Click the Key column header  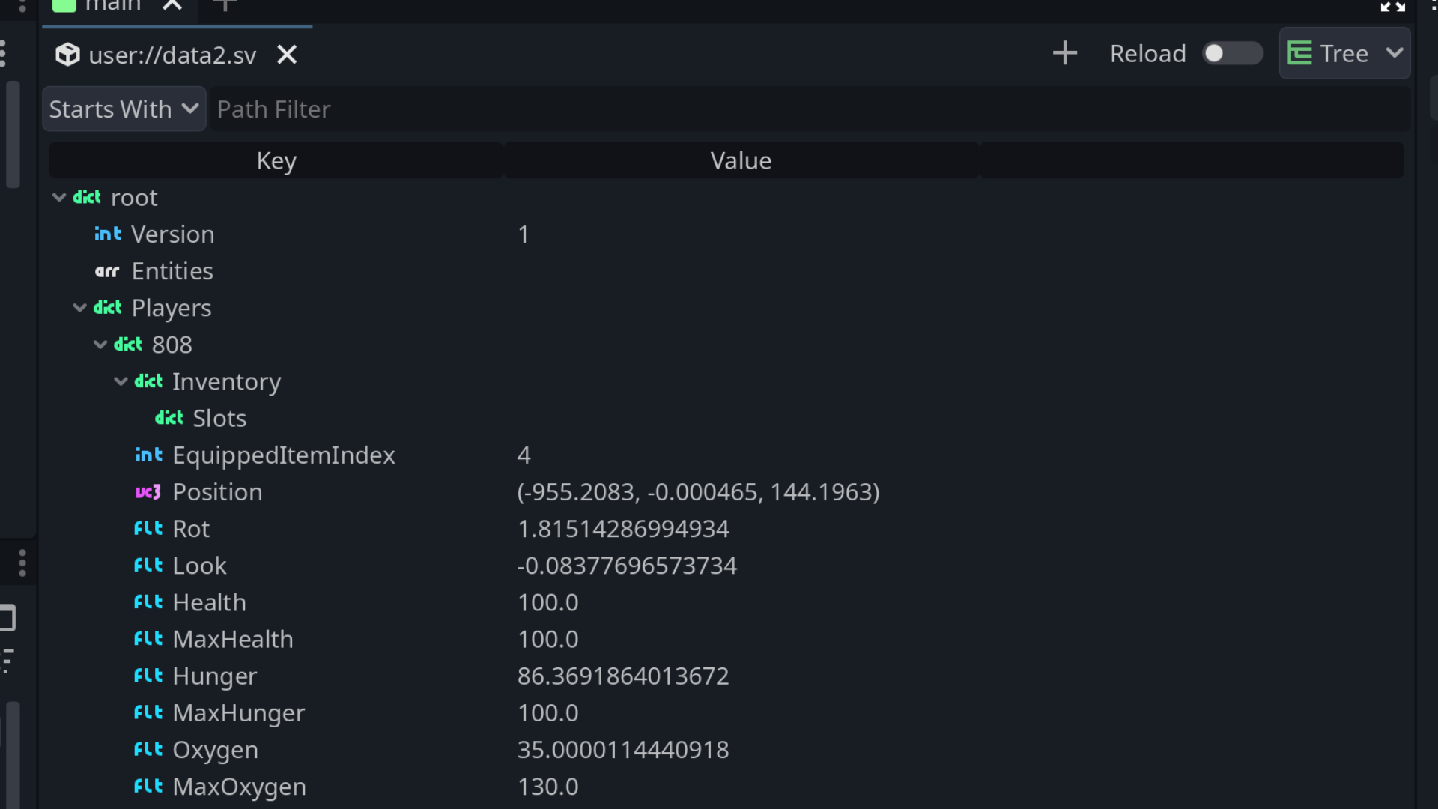click(x=276, y=161)
